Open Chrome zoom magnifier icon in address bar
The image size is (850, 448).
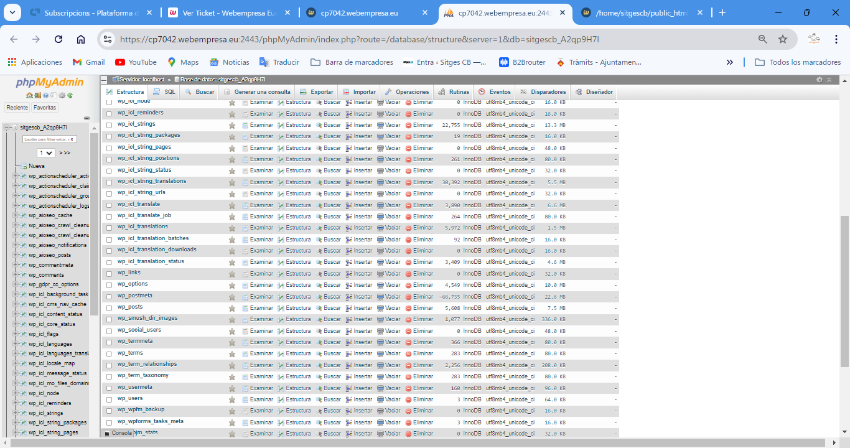[x=762, y=39]
